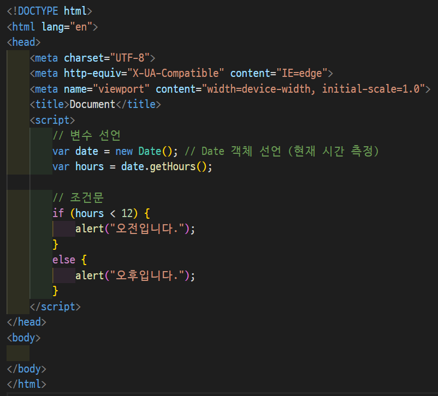Click the closing script tag
438x396 pixels.
pyautogui.click(x=55, y=307)
